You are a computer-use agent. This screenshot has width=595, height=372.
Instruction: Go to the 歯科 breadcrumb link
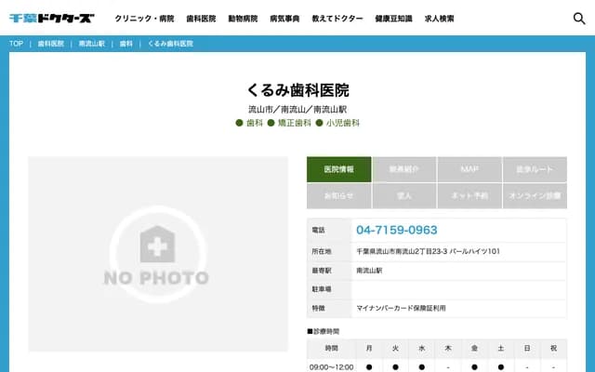pyautogui.click(x=126, y=44)
